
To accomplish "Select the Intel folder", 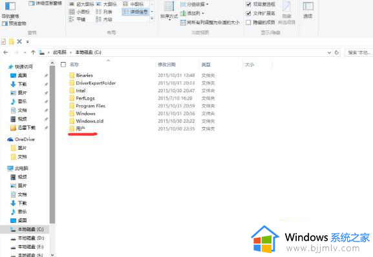I will (x=81, y=90).
